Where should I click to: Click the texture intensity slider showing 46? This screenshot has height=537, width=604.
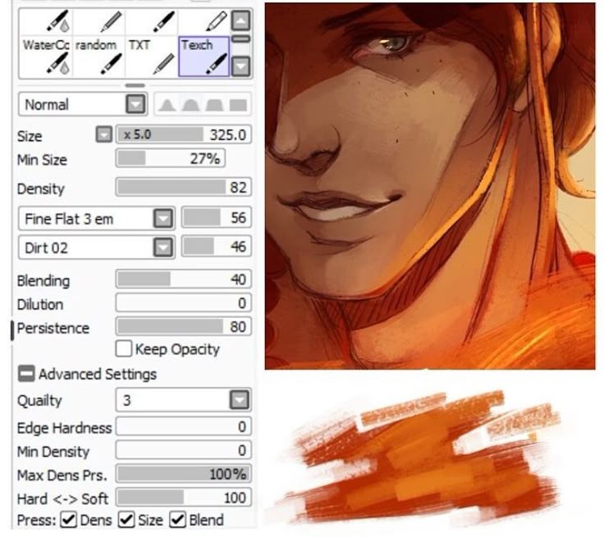coord(217,247)
